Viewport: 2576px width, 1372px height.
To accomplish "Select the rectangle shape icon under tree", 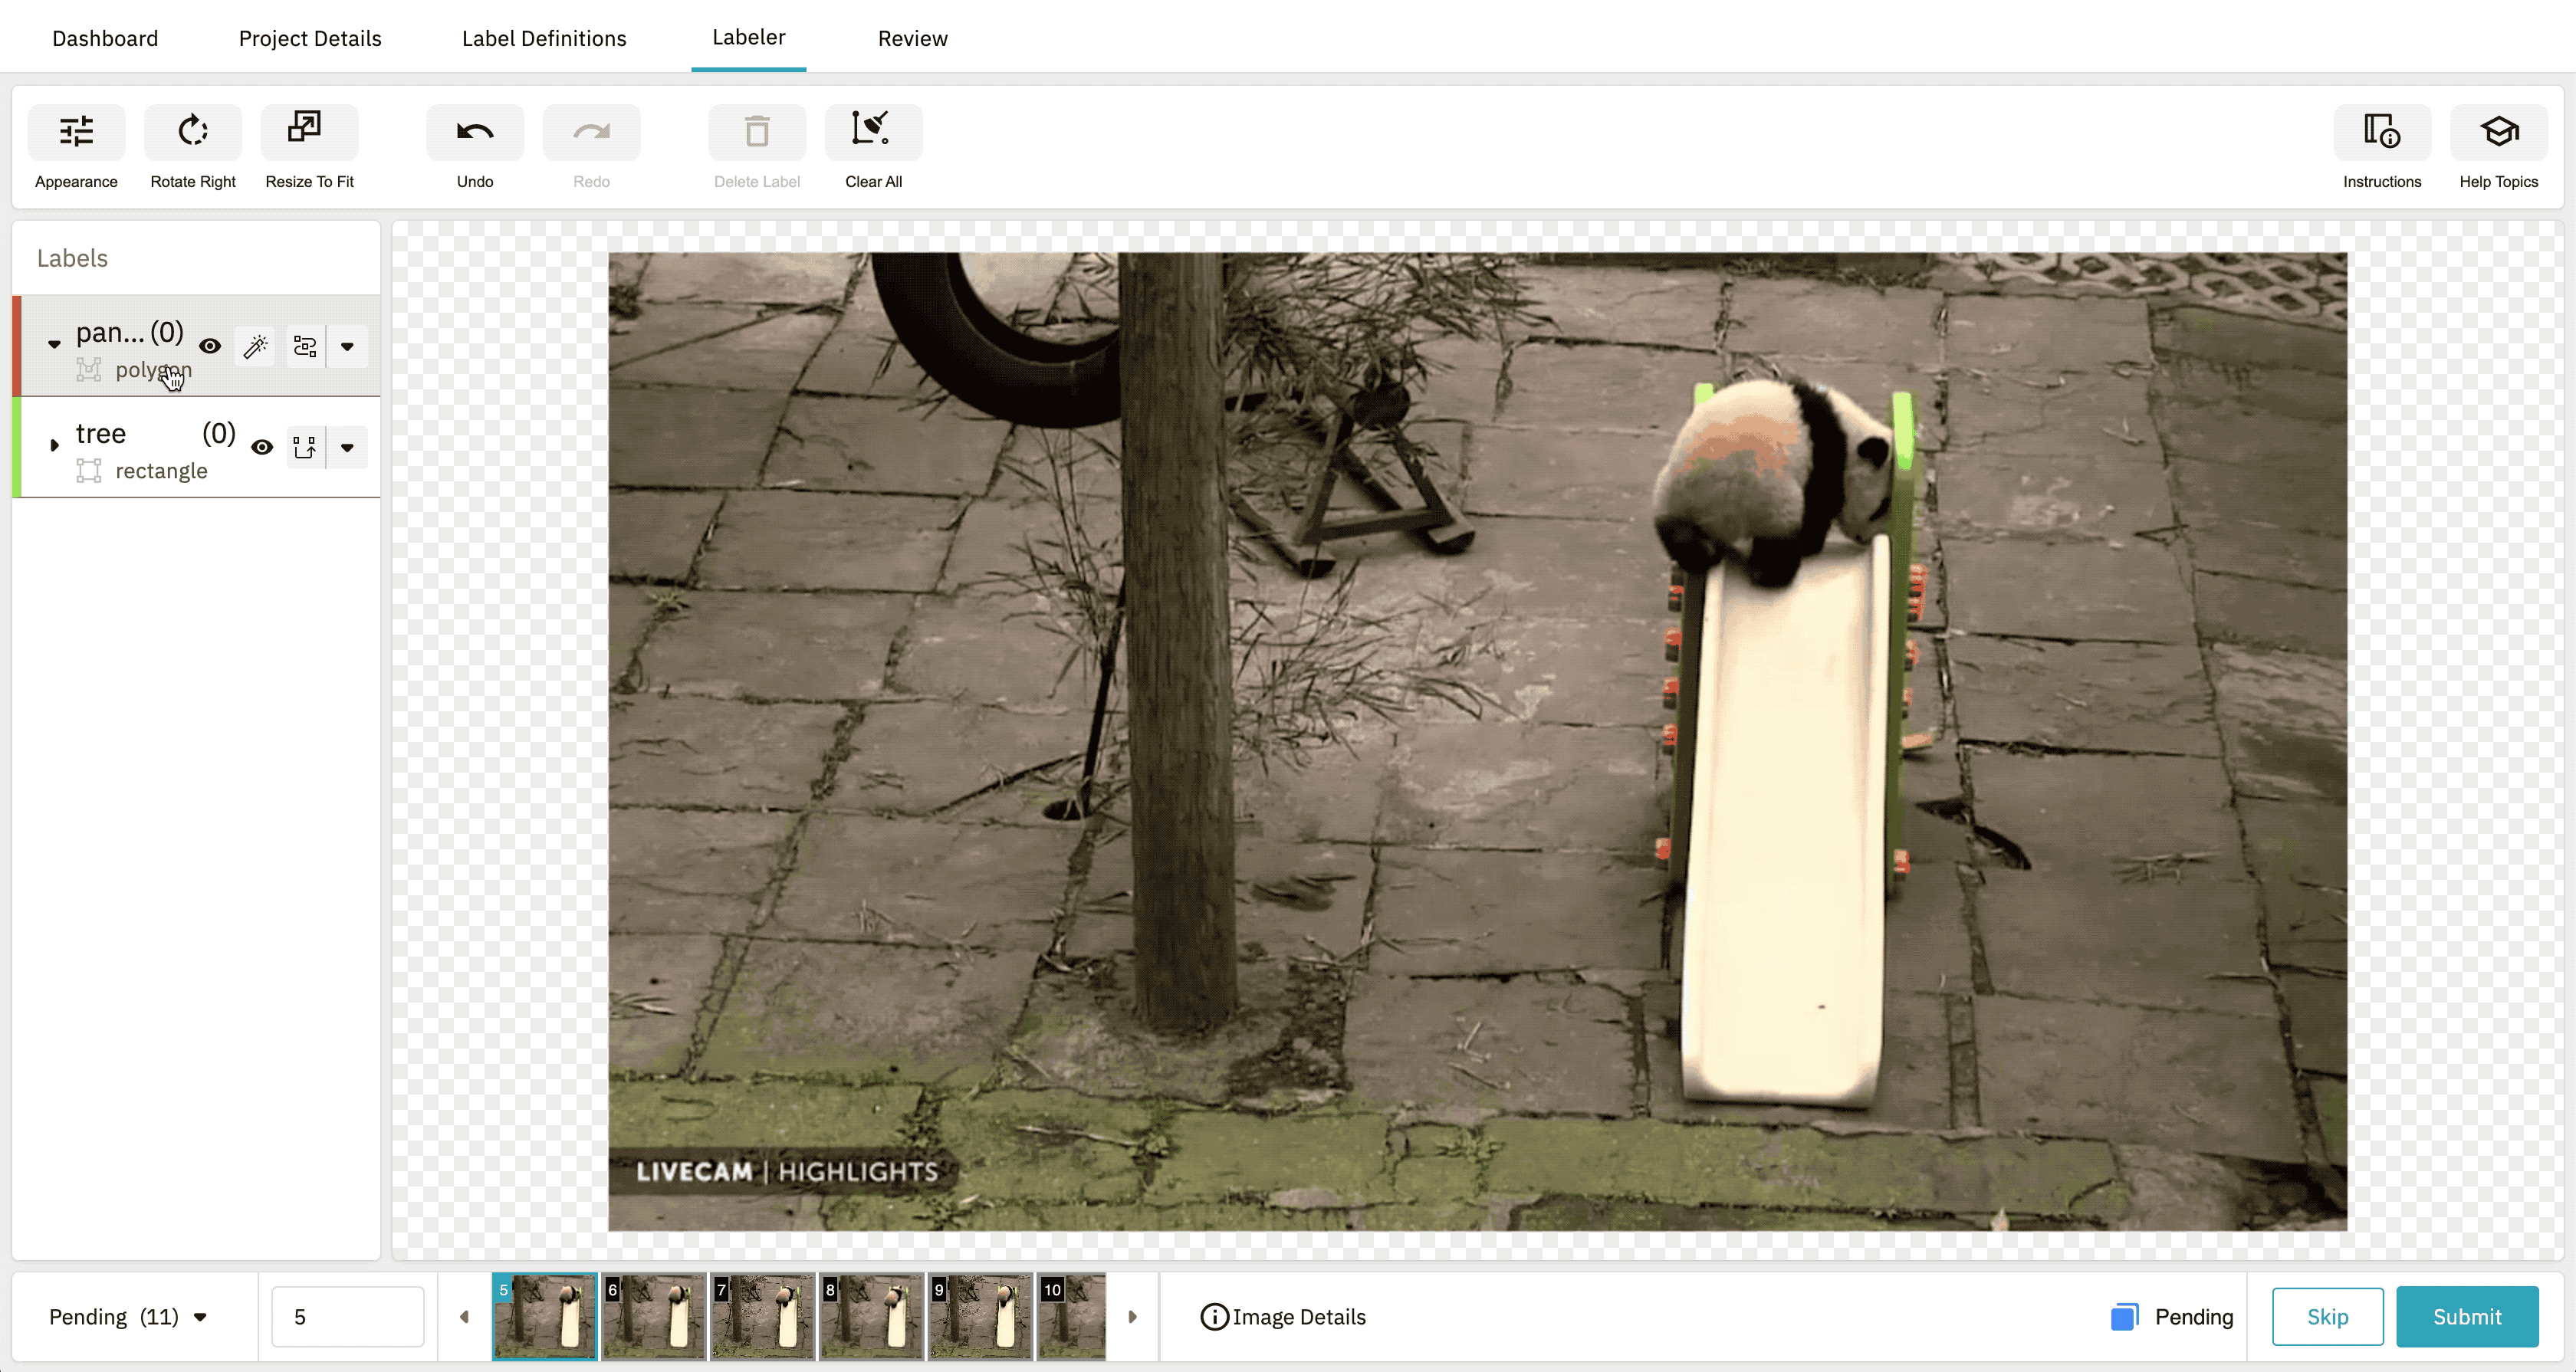I will (x=89, y=471).
